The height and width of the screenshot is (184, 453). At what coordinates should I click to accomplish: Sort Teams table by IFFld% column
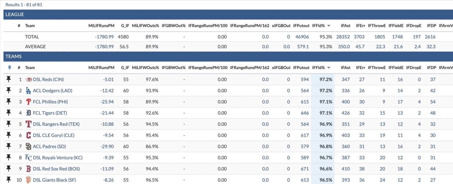[319, 68]
